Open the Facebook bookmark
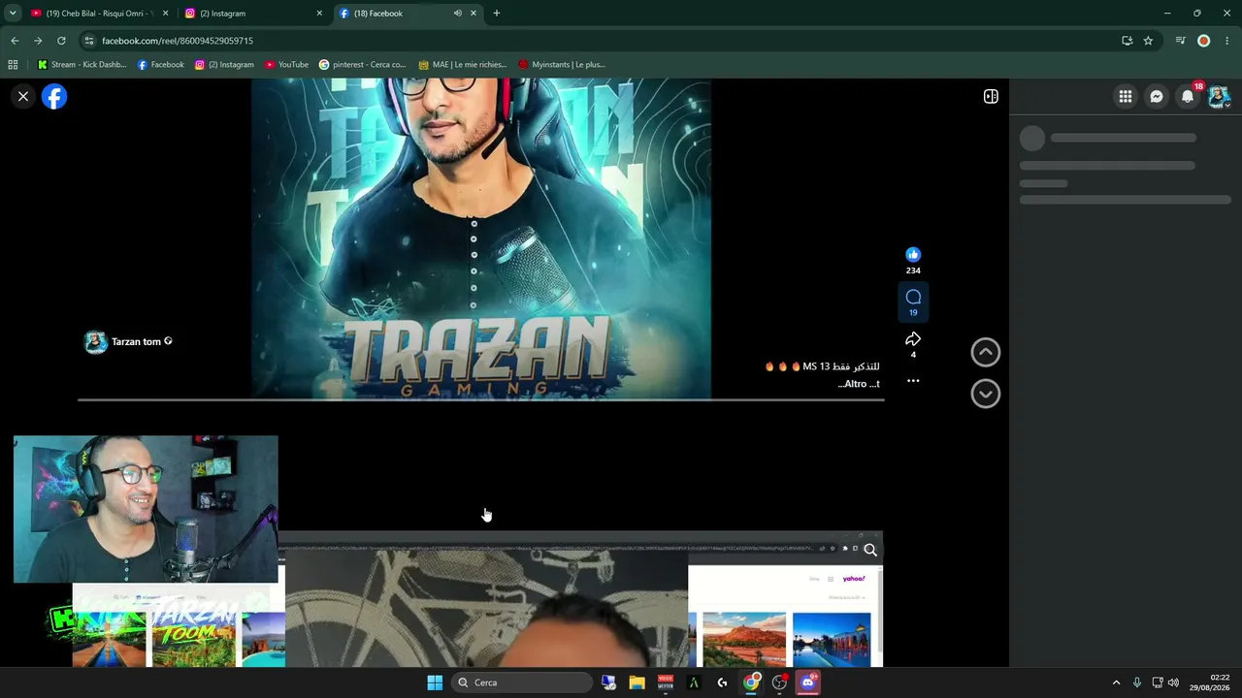Image resolution: width=1242 pixels, height=698 pixels. (160, 65)
